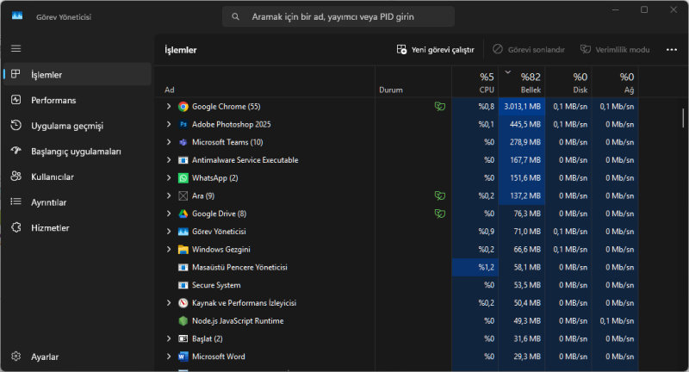Expand the Microsoft Word process row
The image size is (689, 372).
pos(169,356)
